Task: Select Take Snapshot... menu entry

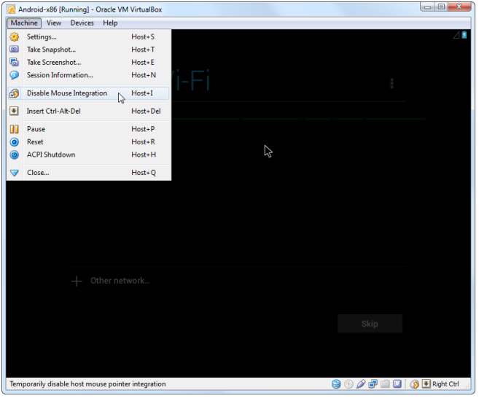Action: point(89,50)
